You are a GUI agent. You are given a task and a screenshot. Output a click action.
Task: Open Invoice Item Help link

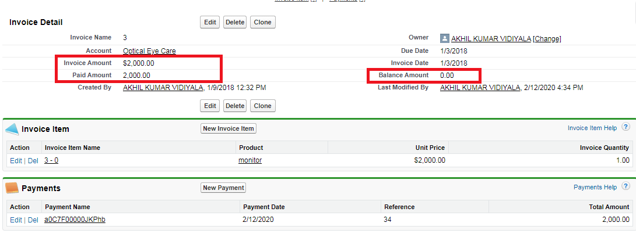pyautogui.click(x=592, y=128)
